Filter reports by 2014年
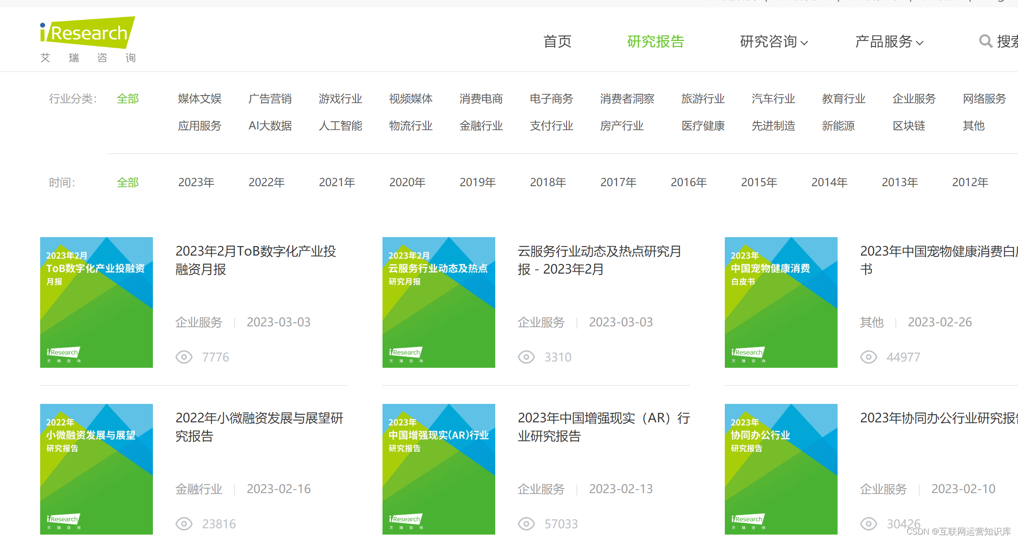The image size is (1018, 540). (x=829, y=183)
